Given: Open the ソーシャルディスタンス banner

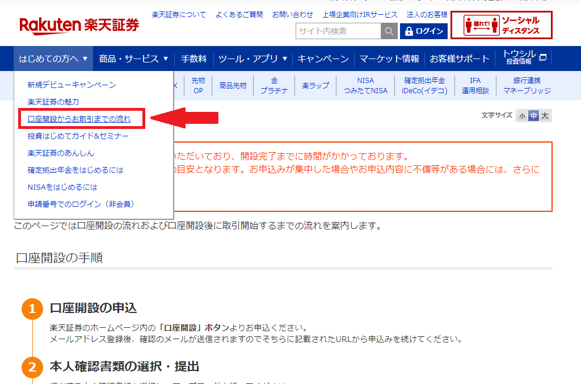Looking at the screenshot, I should pyautogui.click(x=502, y=25).
